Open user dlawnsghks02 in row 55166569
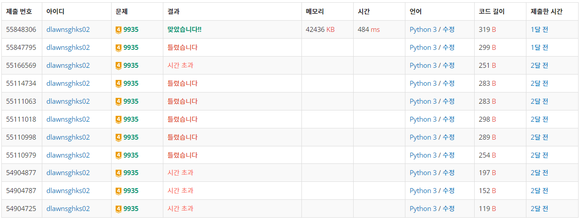 (x=68, y=66)
